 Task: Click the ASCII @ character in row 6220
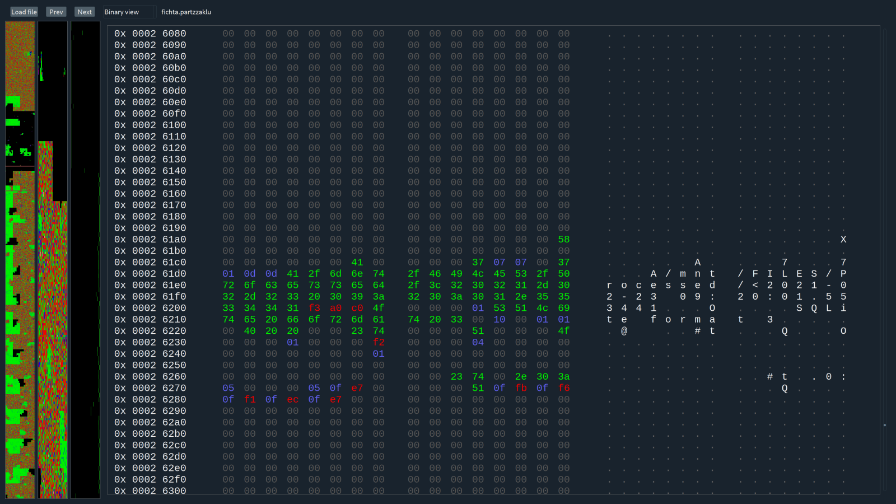(624, 331)
